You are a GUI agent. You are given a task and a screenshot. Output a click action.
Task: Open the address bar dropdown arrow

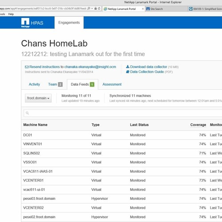coord(92,8)
